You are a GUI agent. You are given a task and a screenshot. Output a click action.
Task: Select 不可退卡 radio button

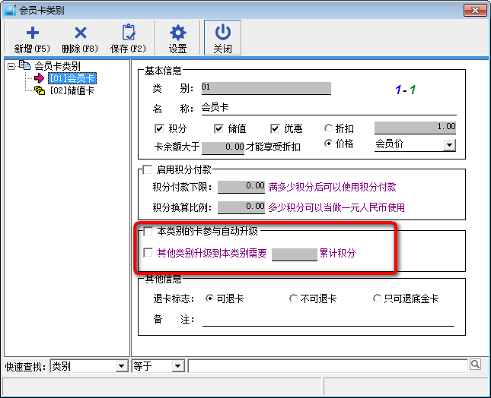click(x=293, y=298)
